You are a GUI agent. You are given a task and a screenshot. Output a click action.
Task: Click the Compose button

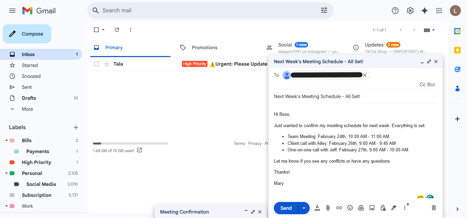(x=27, y=34)
